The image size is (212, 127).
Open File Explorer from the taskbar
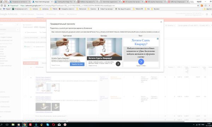coord(13,125)
